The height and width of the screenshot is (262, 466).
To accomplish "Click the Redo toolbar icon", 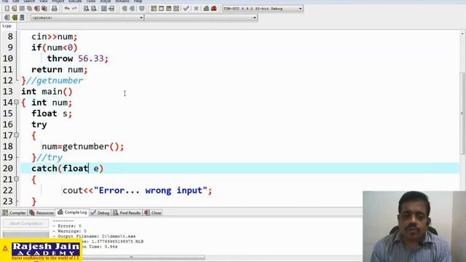I will [x=74, y=9].
